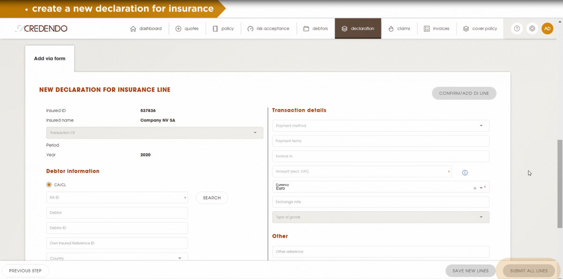The width and height of the screenshot is (563, 279).
Task: Click the amount info icon
Action: tap(465, 173)
